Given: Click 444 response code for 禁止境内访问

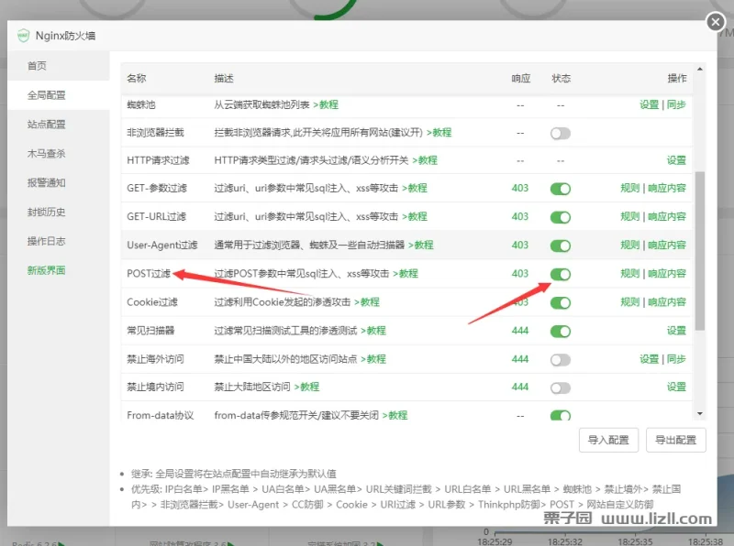Looking at the screenshot, I should click(x=519, y=388).
